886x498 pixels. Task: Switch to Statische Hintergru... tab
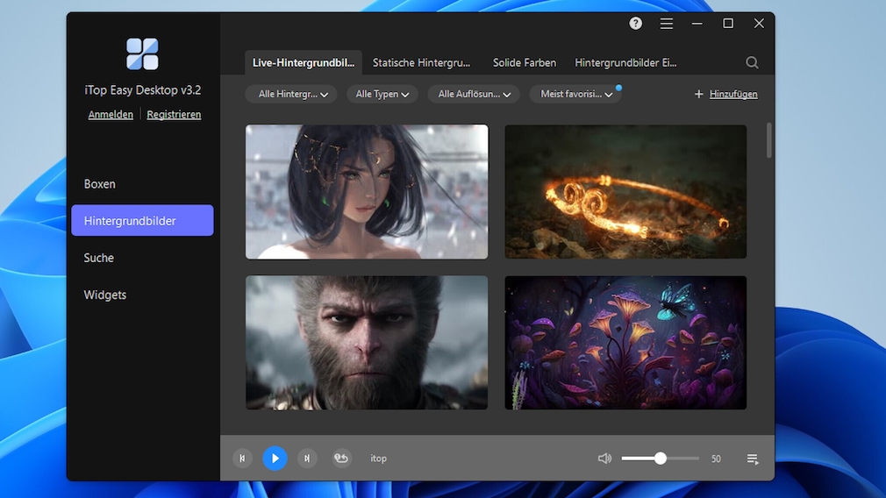pos(421,62)
